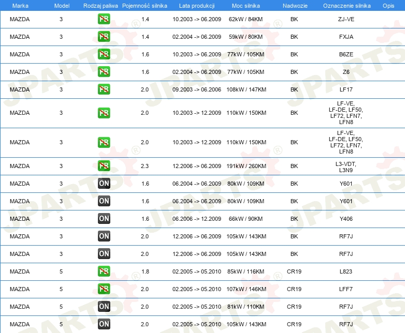405x333 pixels.
Task: Click production years in the FXJA row
Action: (x=197, y=37)
